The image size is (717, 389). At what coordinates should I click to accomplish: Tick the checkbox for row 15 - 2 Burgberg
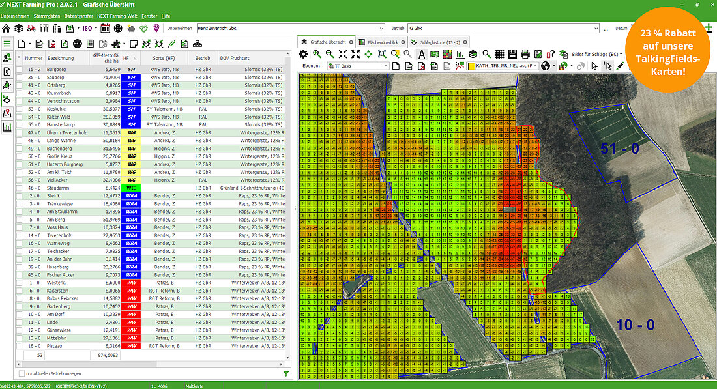click(19, 70)
